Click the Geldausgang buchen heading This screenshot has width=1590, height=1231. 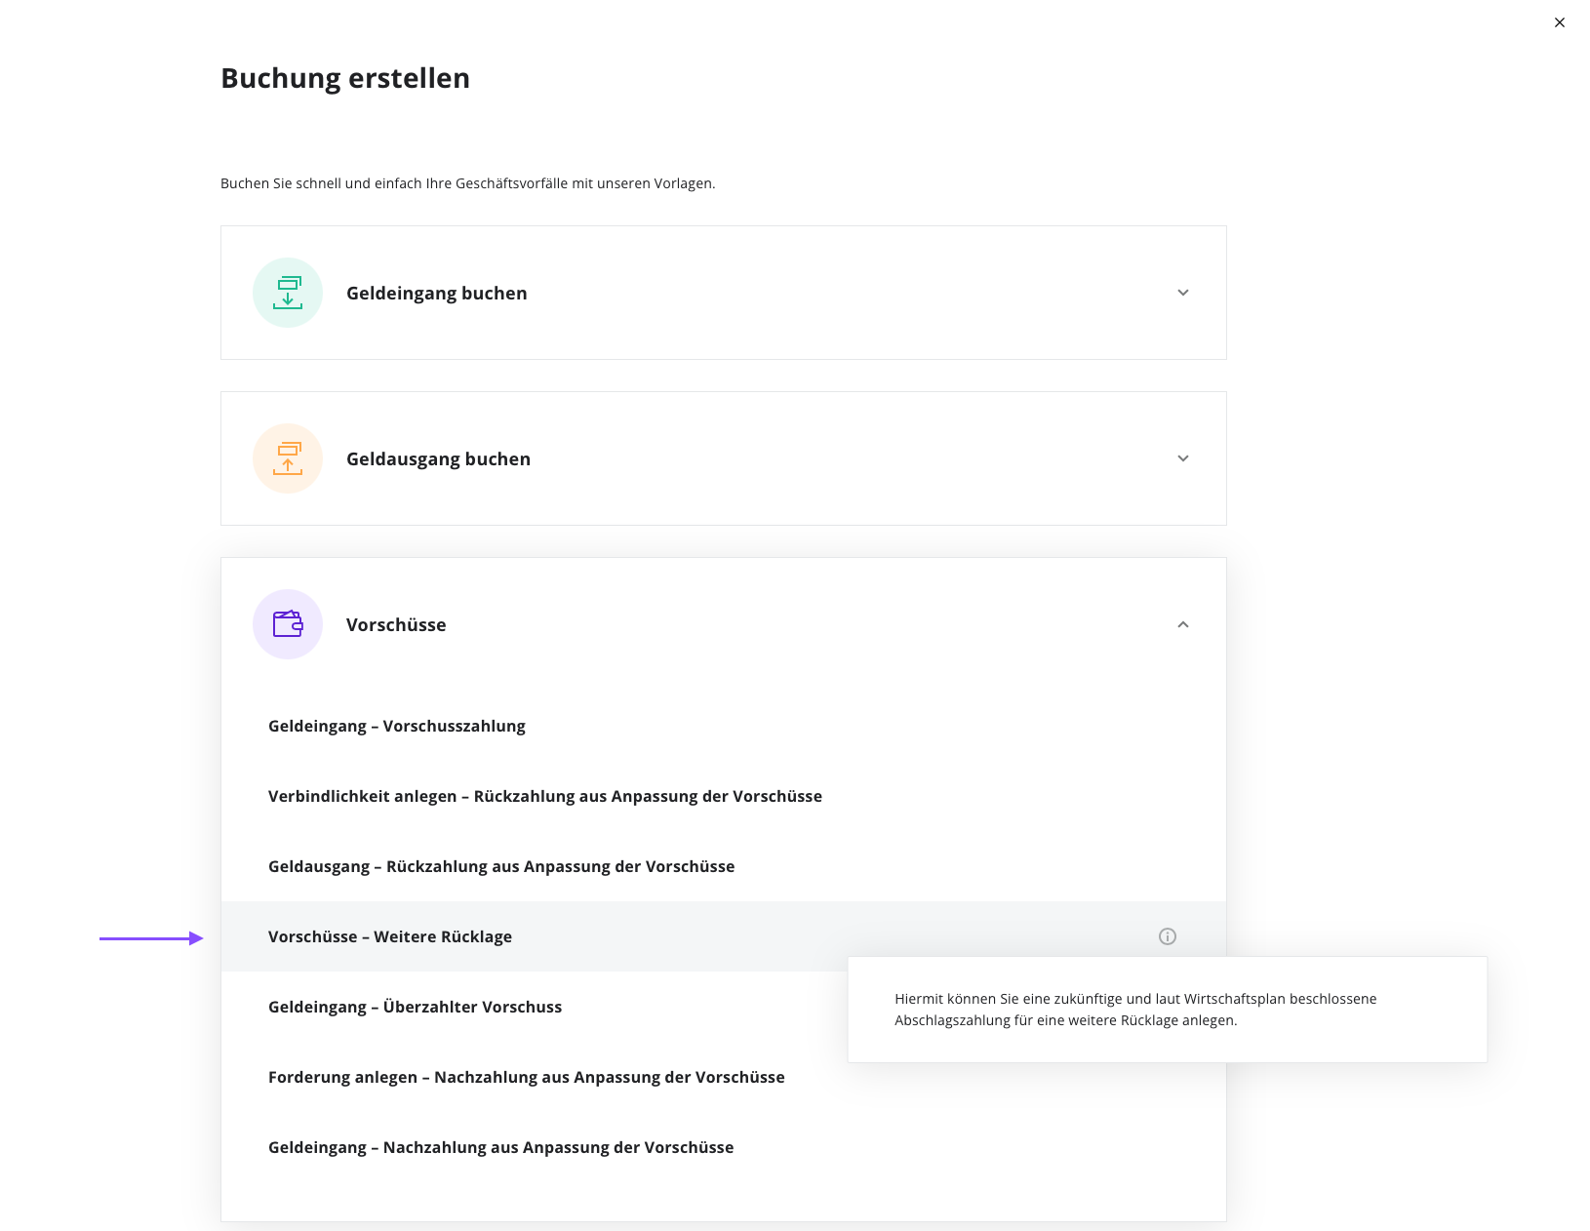click(x=439, y=458)
